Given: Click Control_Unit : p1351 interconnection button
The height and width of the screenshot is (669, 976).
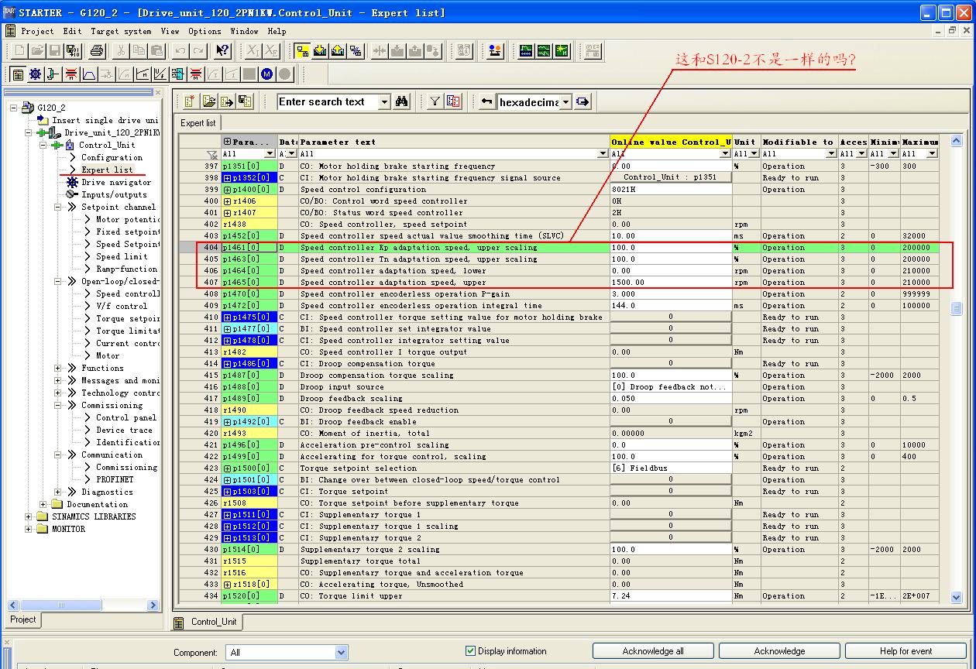Looking at the screenshot, I should pos(671,177).
